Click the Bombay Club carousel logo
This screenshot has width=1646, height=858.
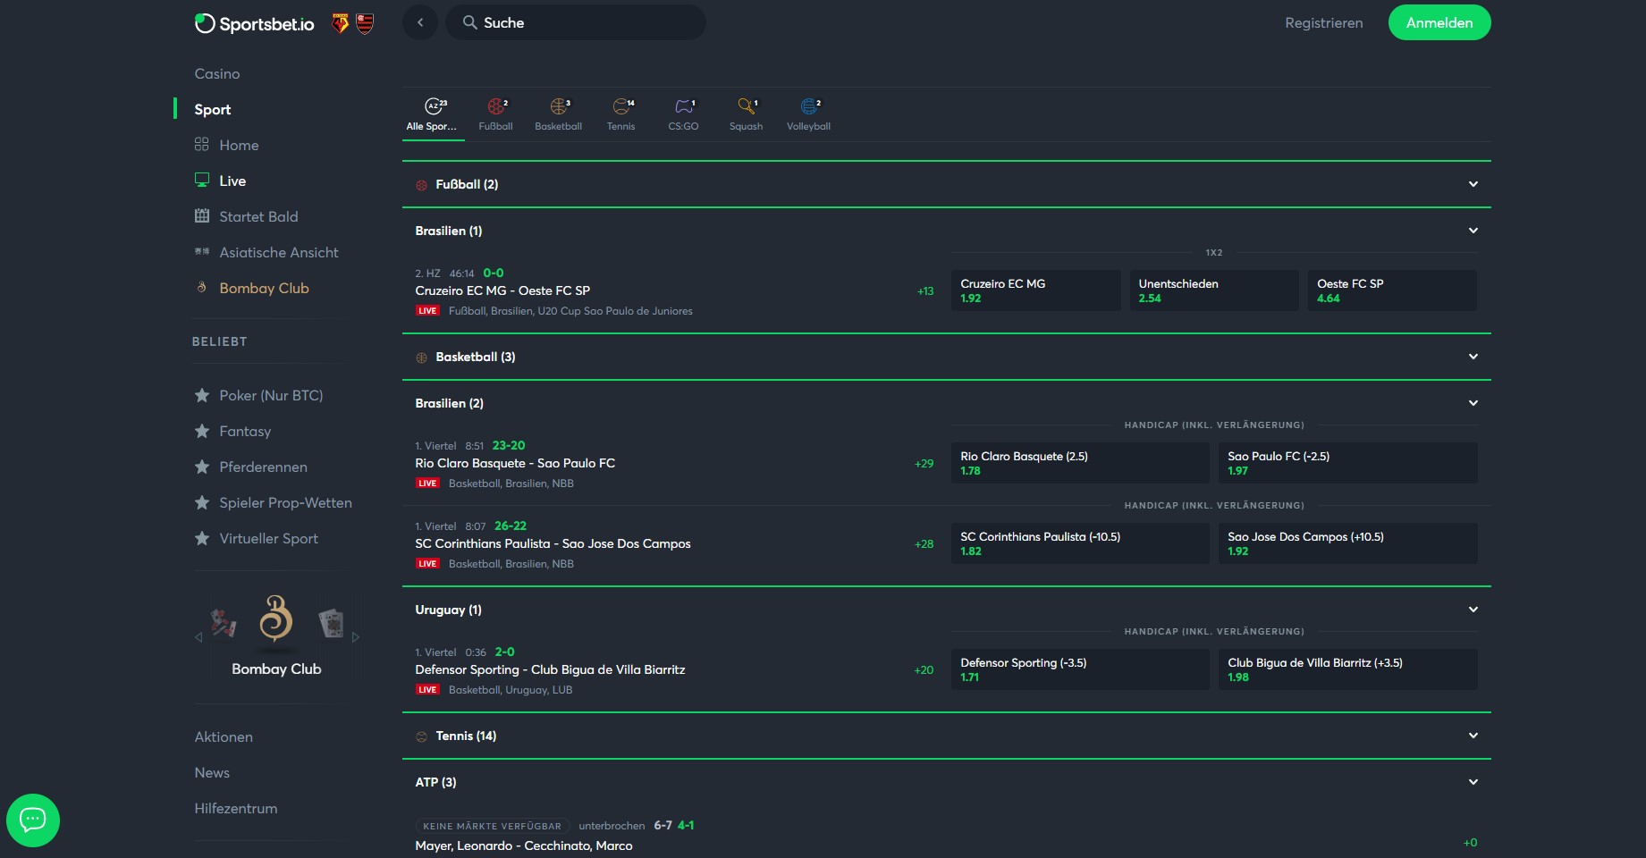(276, 618)
